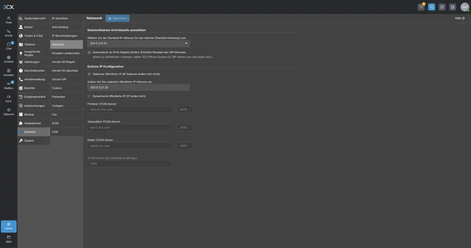Open the Nutzer admin page

point(34,27)
